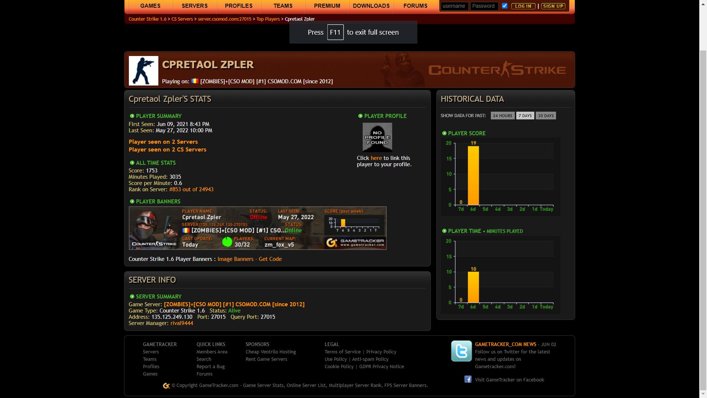Open the Servers menu

(194, 6)
